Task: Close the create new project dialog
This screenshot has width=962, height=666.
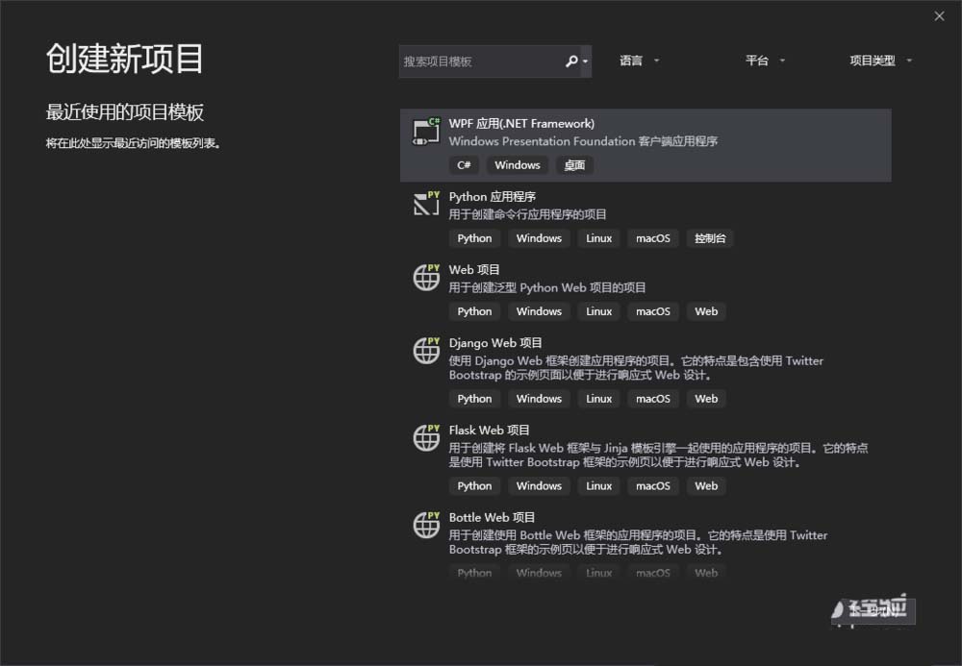Action: pos(939,16)
